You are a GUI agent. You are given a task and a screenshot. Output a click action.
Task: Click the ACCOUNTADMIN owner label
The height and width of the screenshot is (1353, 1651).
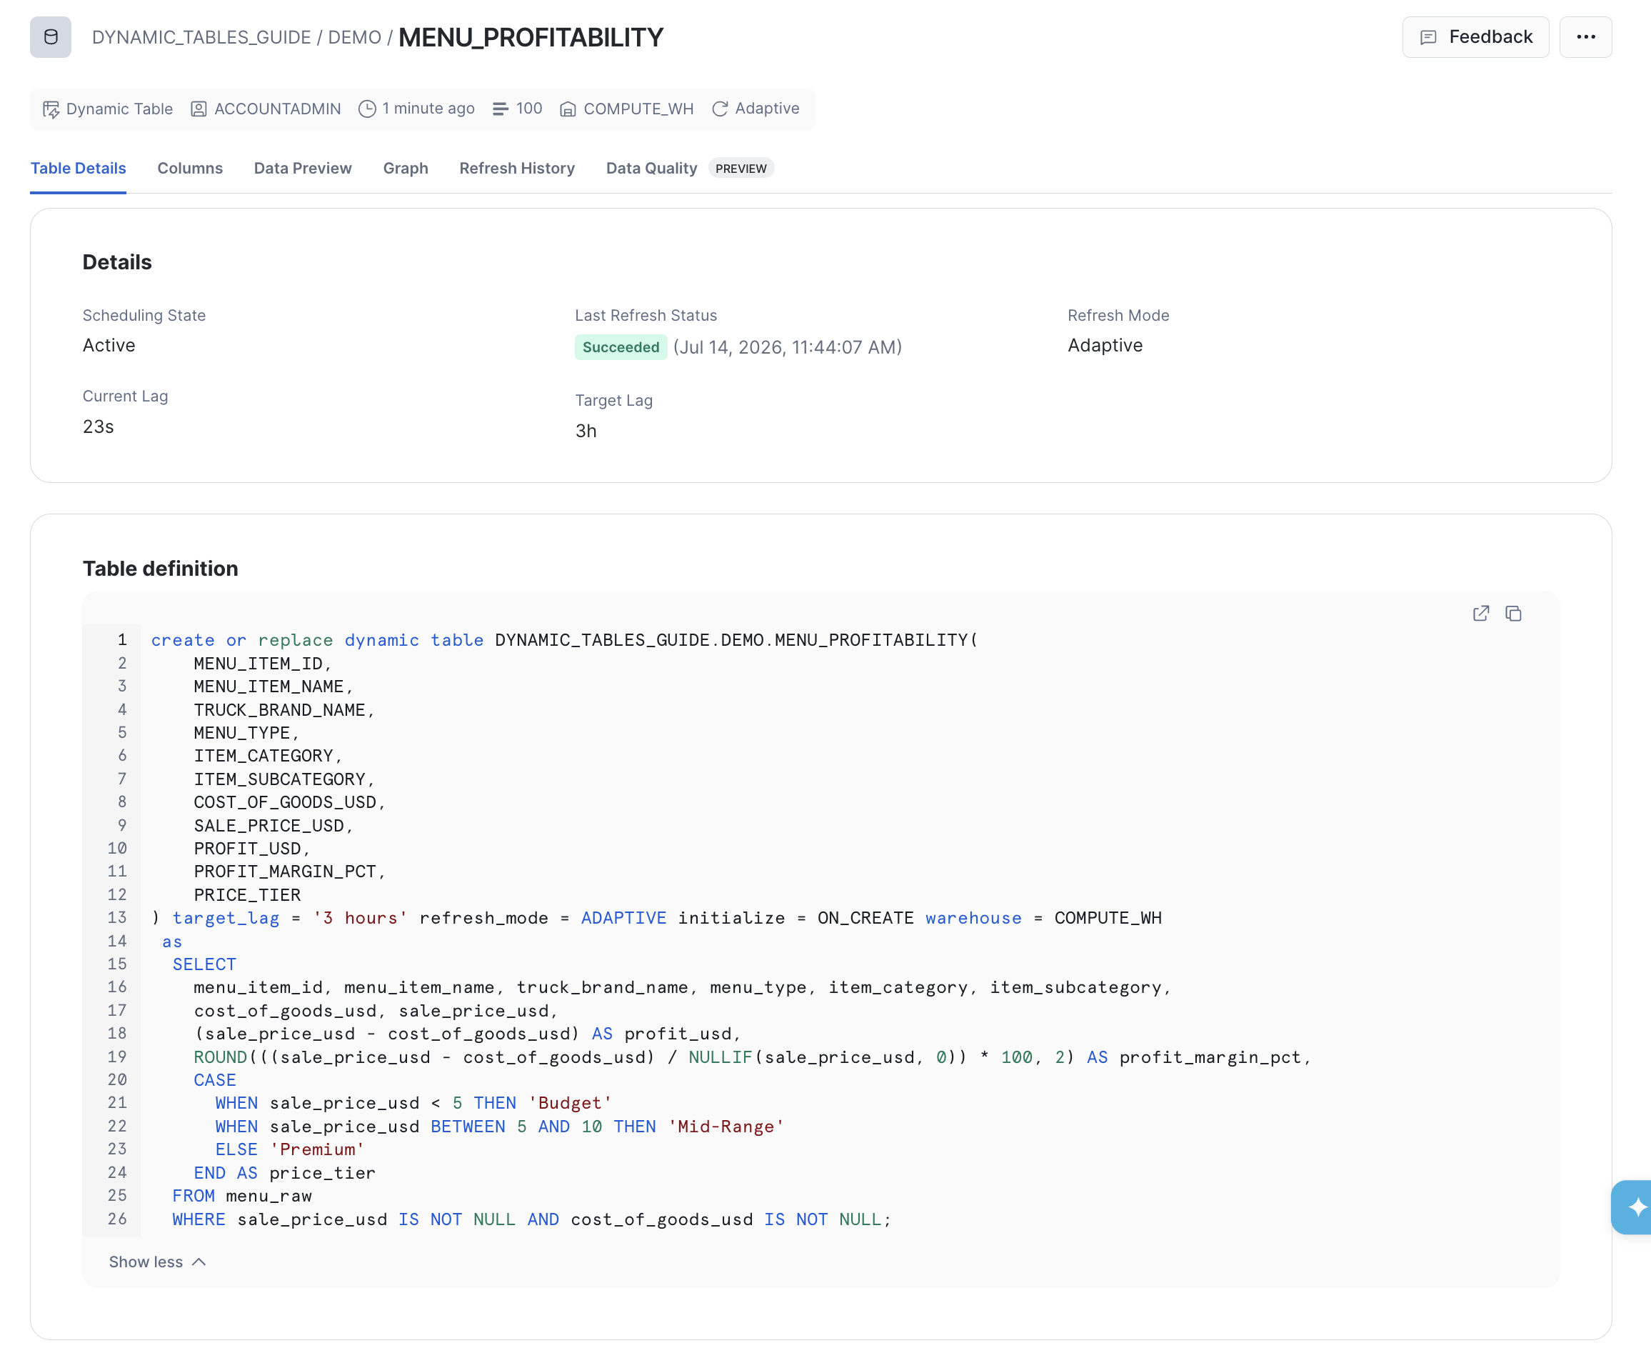pos(277,109)
